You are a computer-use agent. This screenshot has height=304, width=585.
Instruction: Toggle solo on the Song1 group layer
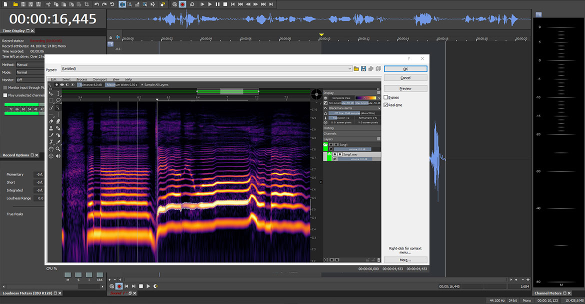coord(336,144)
